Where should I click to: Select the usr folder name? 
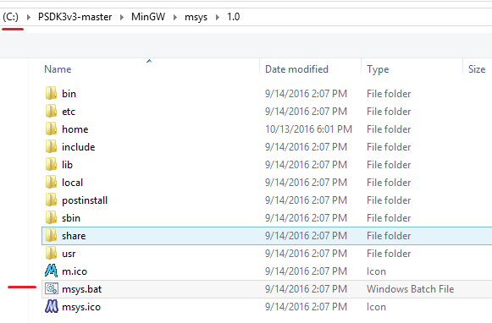point(69,254)
